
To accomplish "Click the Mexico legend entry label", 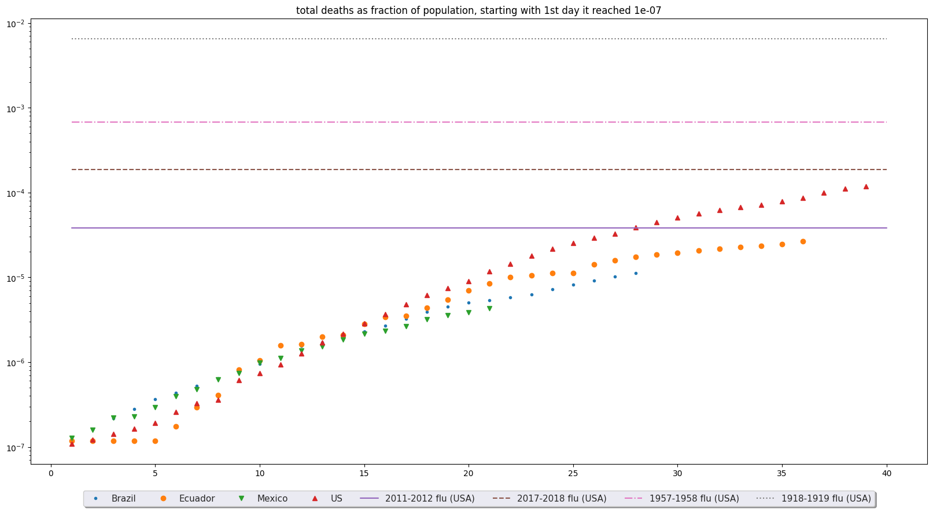I will [x=272, y=498].
